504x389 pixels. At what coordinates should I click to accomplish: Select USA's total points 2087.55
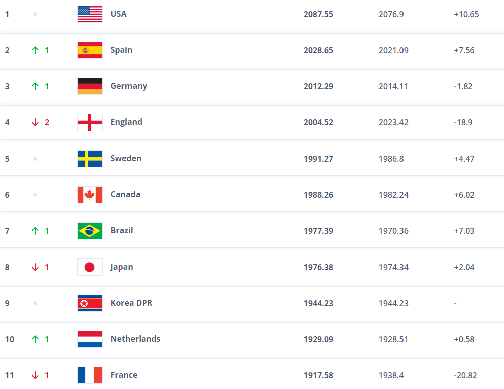coord(318,14)
